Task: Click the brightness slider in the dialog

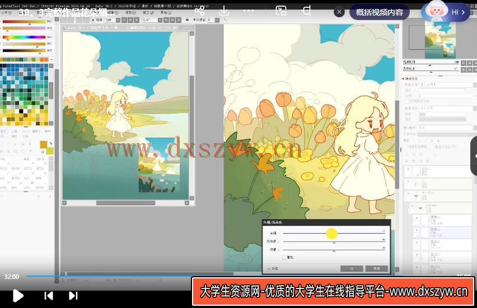Action: pos(334,249)
